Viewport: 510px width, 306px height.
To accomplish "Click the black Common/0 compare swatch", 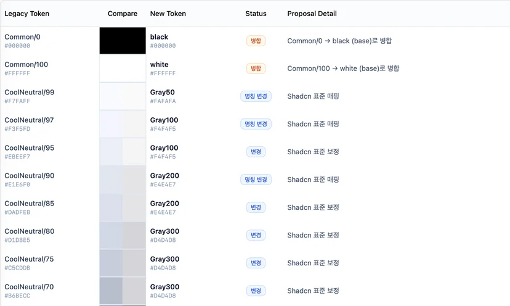I will [123, 41].
